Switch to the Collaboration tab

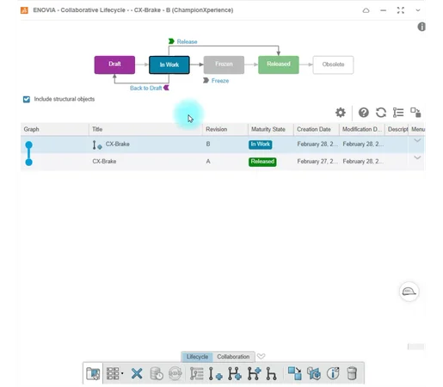tap(233, 357)
